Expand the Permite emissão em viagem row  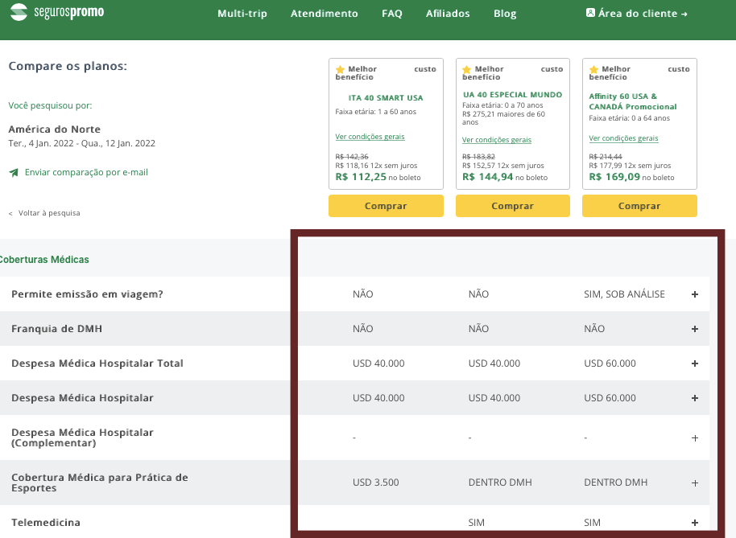point(695,294)
